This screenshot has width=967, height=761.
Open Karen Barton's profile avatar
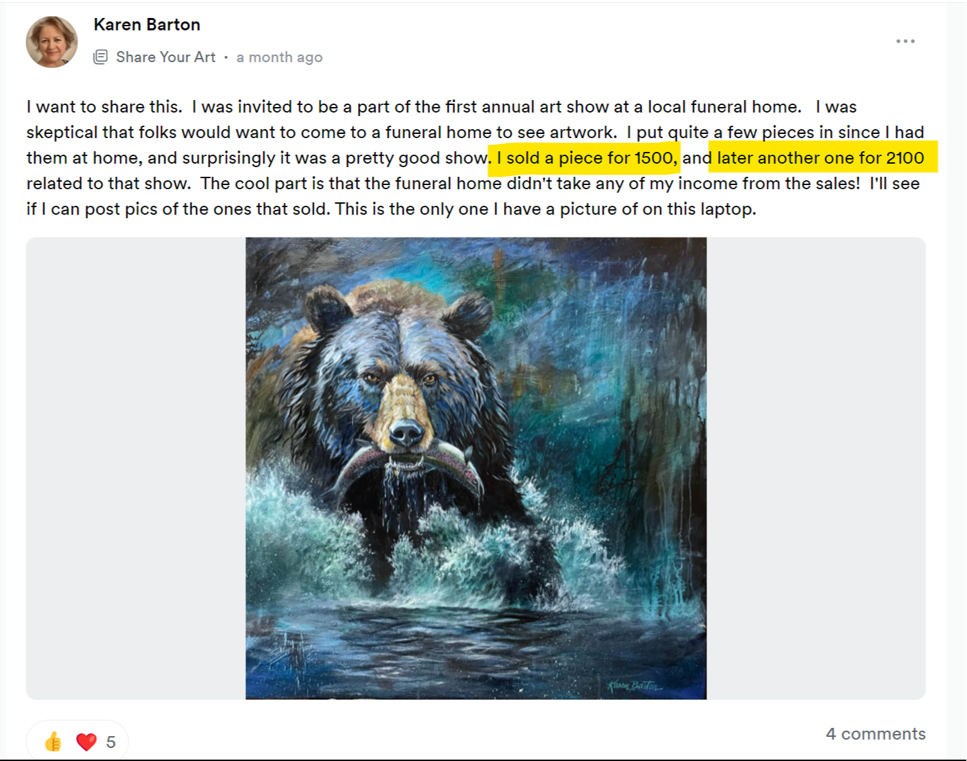pos(52,41)
